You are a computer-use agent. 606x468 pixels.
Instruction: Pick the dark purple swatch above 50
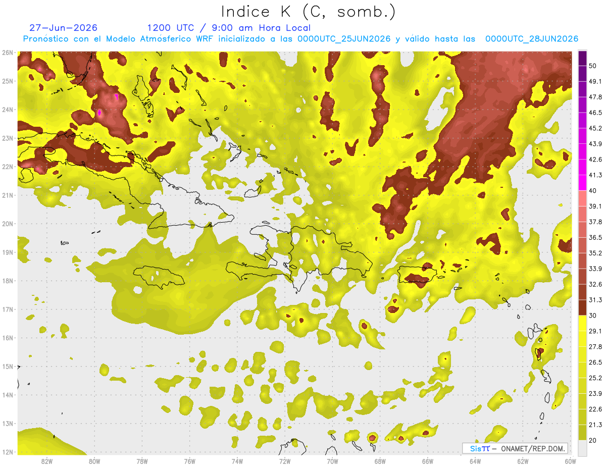click(x=583, y=58)
